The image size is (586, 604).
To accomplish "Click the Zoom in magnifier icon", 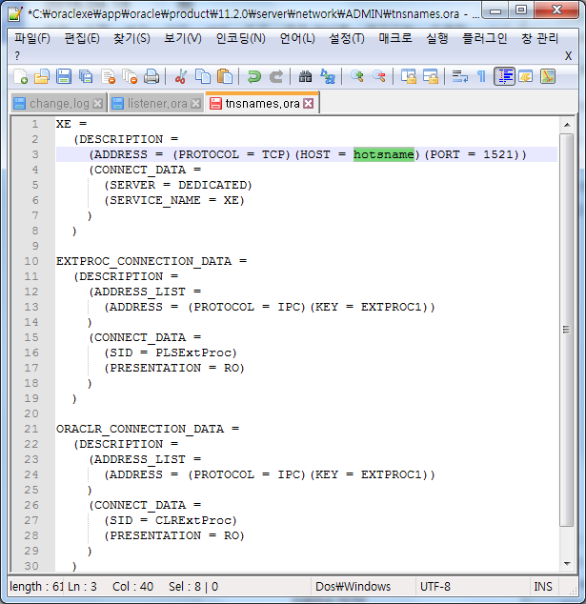I will (357, 76).
